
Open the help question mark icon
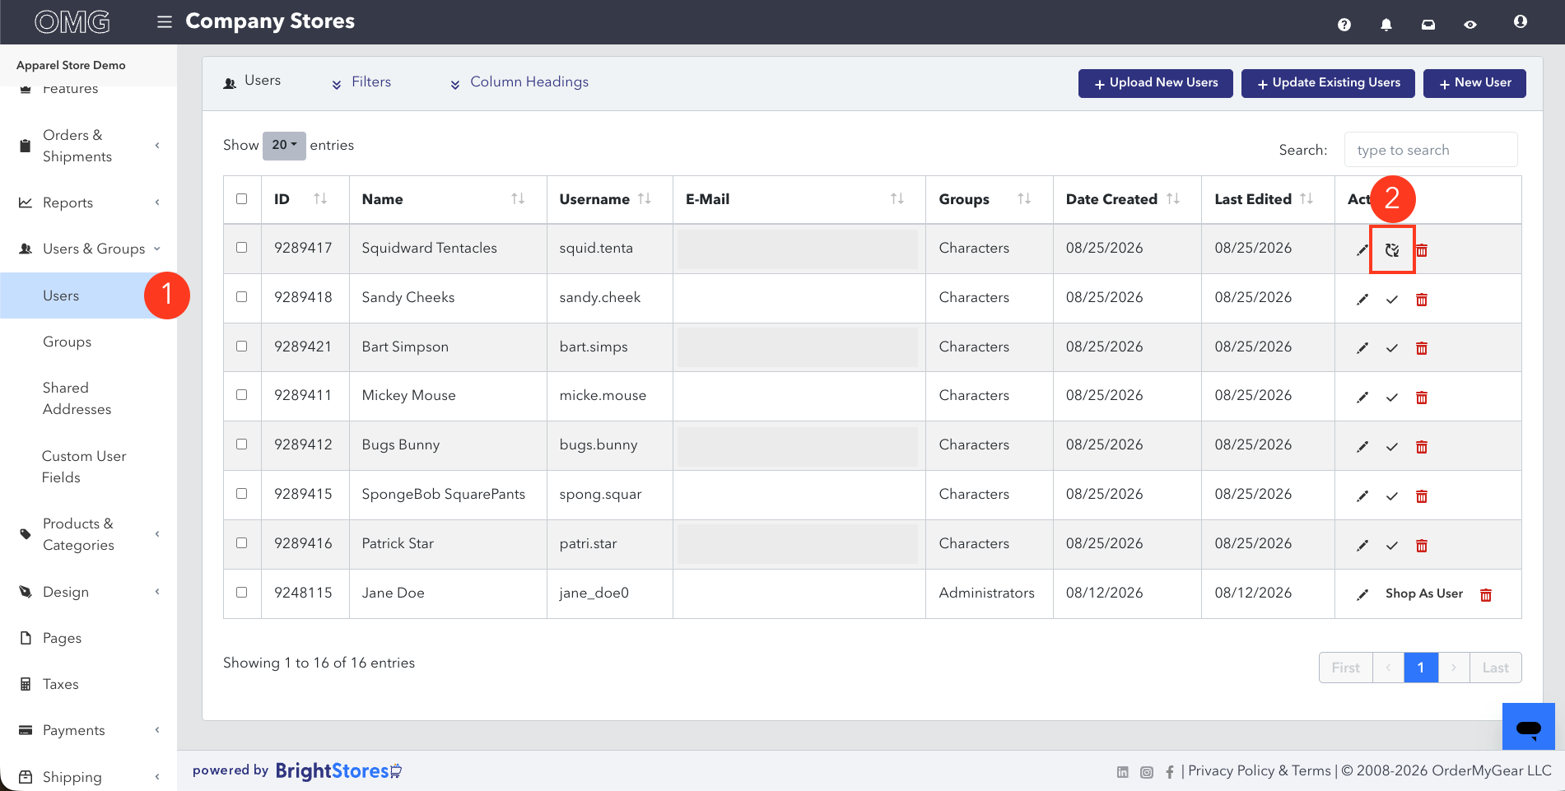[1344, 25]
